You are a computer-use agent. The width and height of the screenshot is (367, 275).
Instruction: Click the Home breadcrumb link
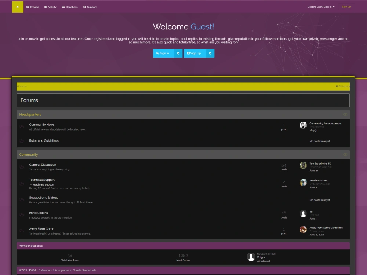22,86
